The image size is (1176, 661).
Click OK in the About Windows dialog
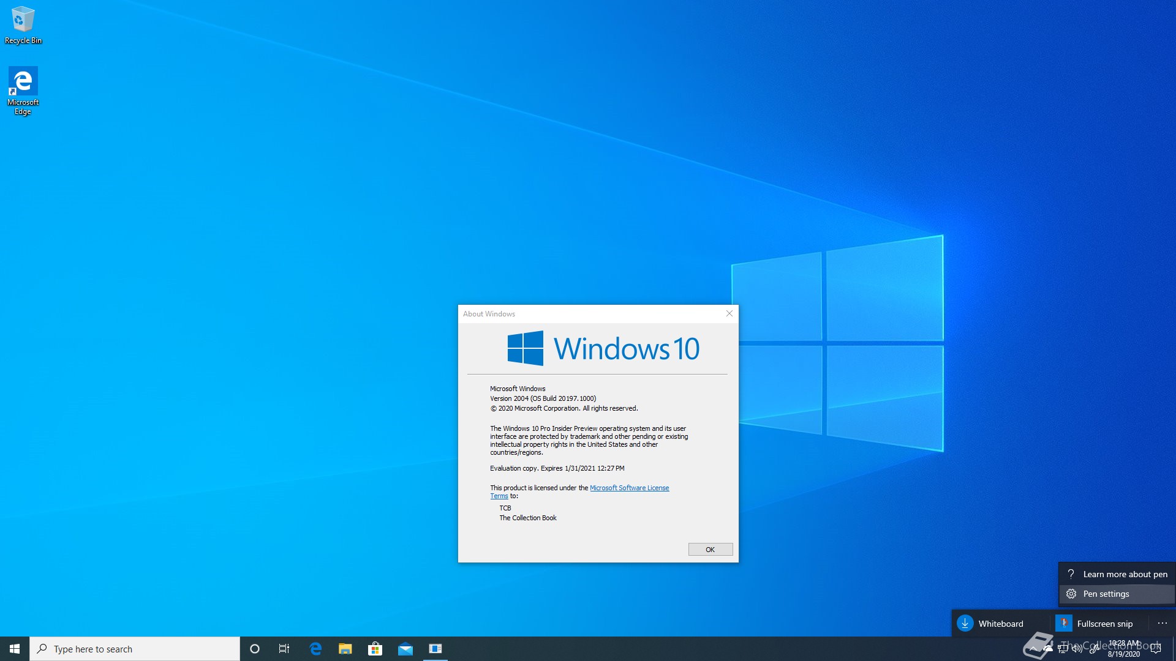710,550
